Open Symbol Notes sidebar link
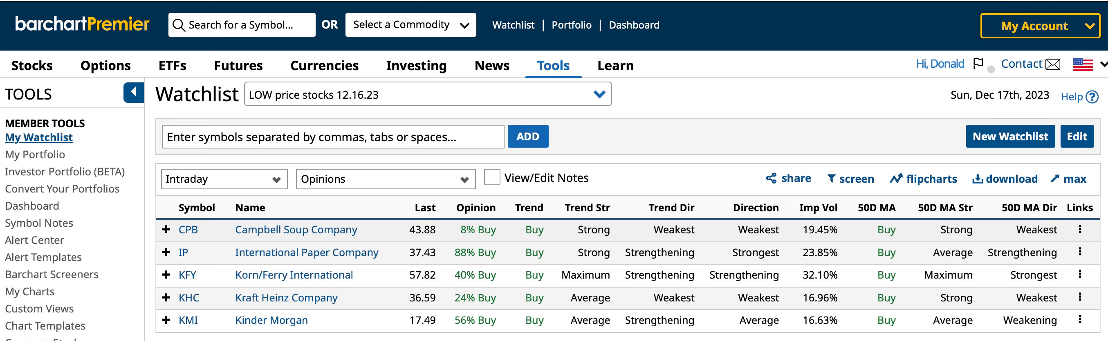This screenshot has height=341, width=1108. 39,223
